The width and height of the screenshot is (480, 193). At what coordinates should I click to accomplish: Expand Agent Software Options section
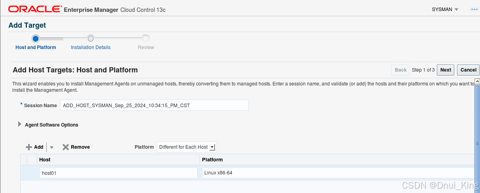pyautogui.click(x=20, y=124)
